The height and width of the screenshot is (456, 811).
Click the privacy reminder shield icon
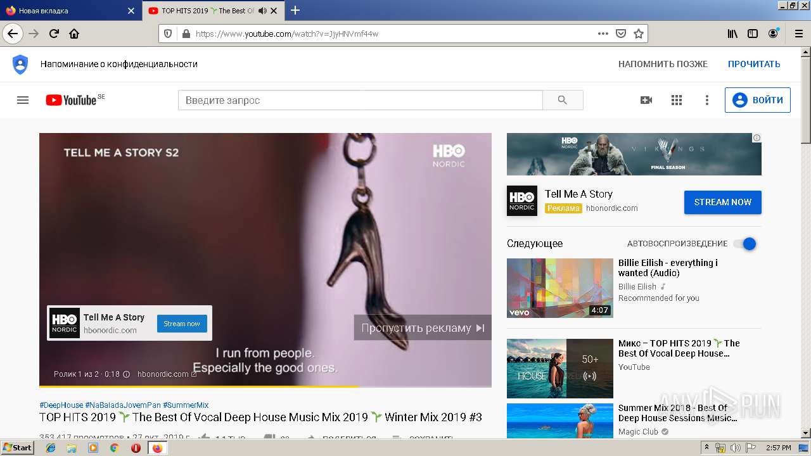click(20, 64)
